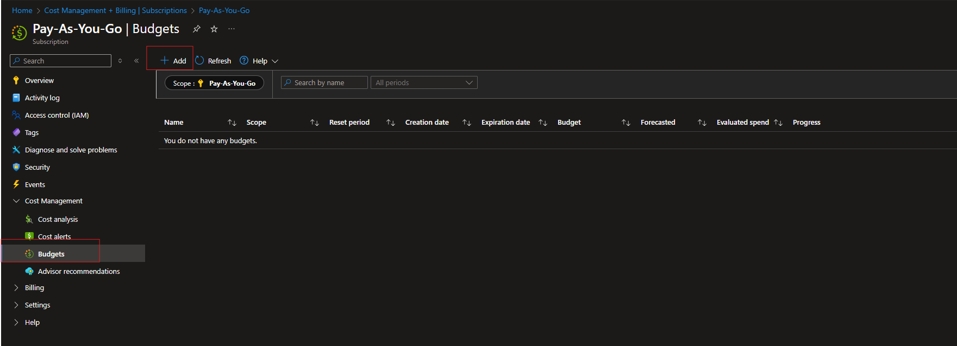Toggle sidebar expand/collapse all arrows

pyautogui.click(x=120, y=61)
